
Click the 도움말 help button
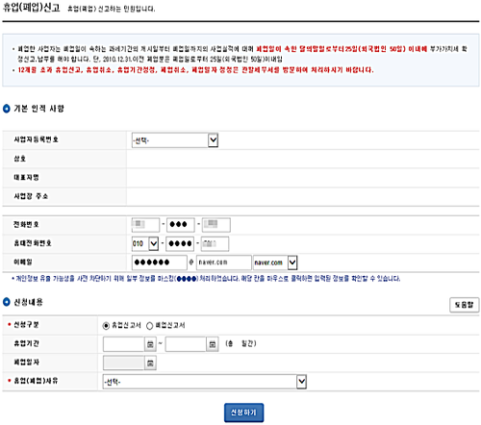point(464,305)
